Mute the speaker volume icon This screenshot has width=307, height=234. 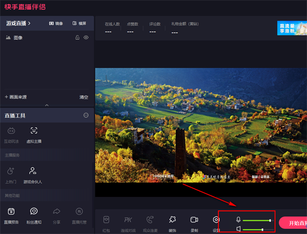click(238, 229)
